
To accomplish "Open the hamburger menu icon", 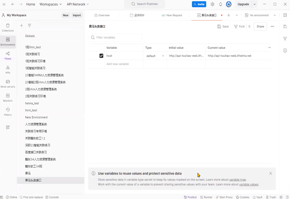I will [x=4, y=4].
